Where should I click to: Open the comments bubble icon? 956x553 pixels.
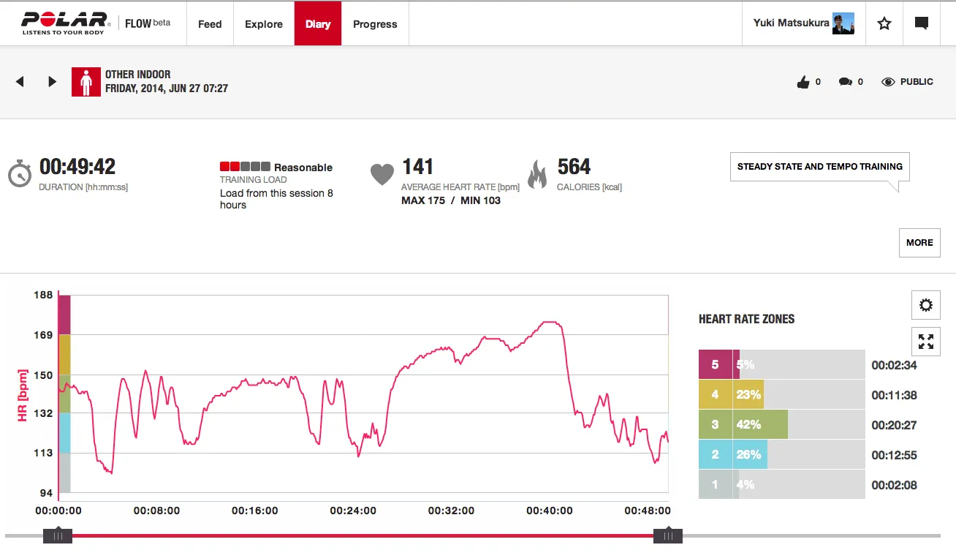coord(845,83)
